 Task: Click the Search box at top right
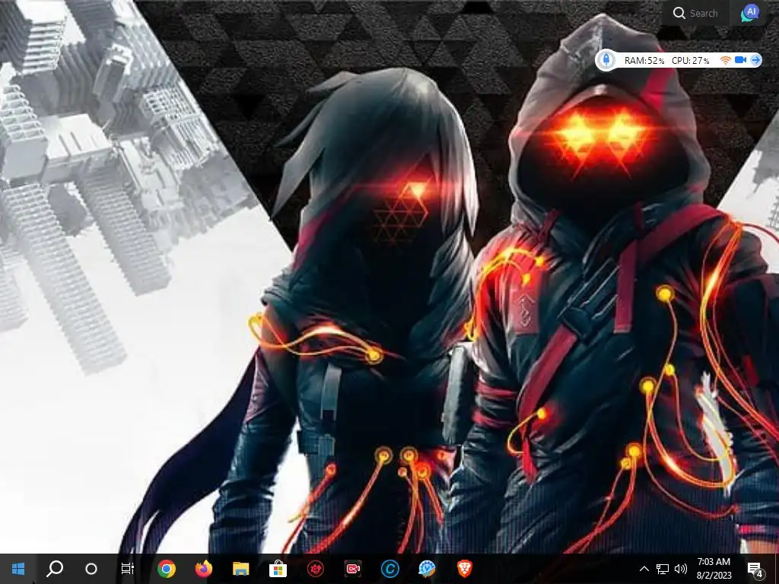[x=695, y=14]
